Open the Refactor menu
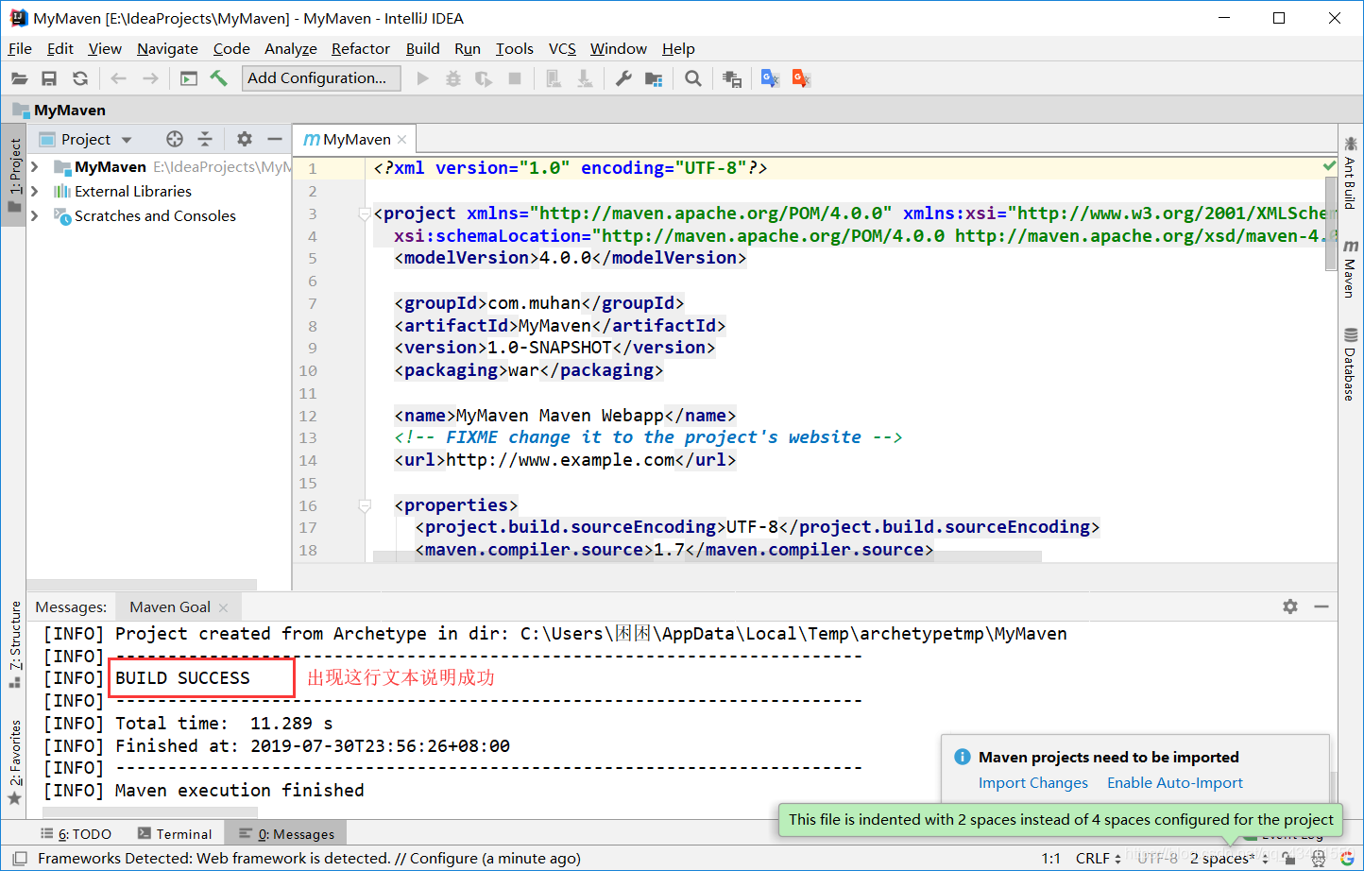 360,49
